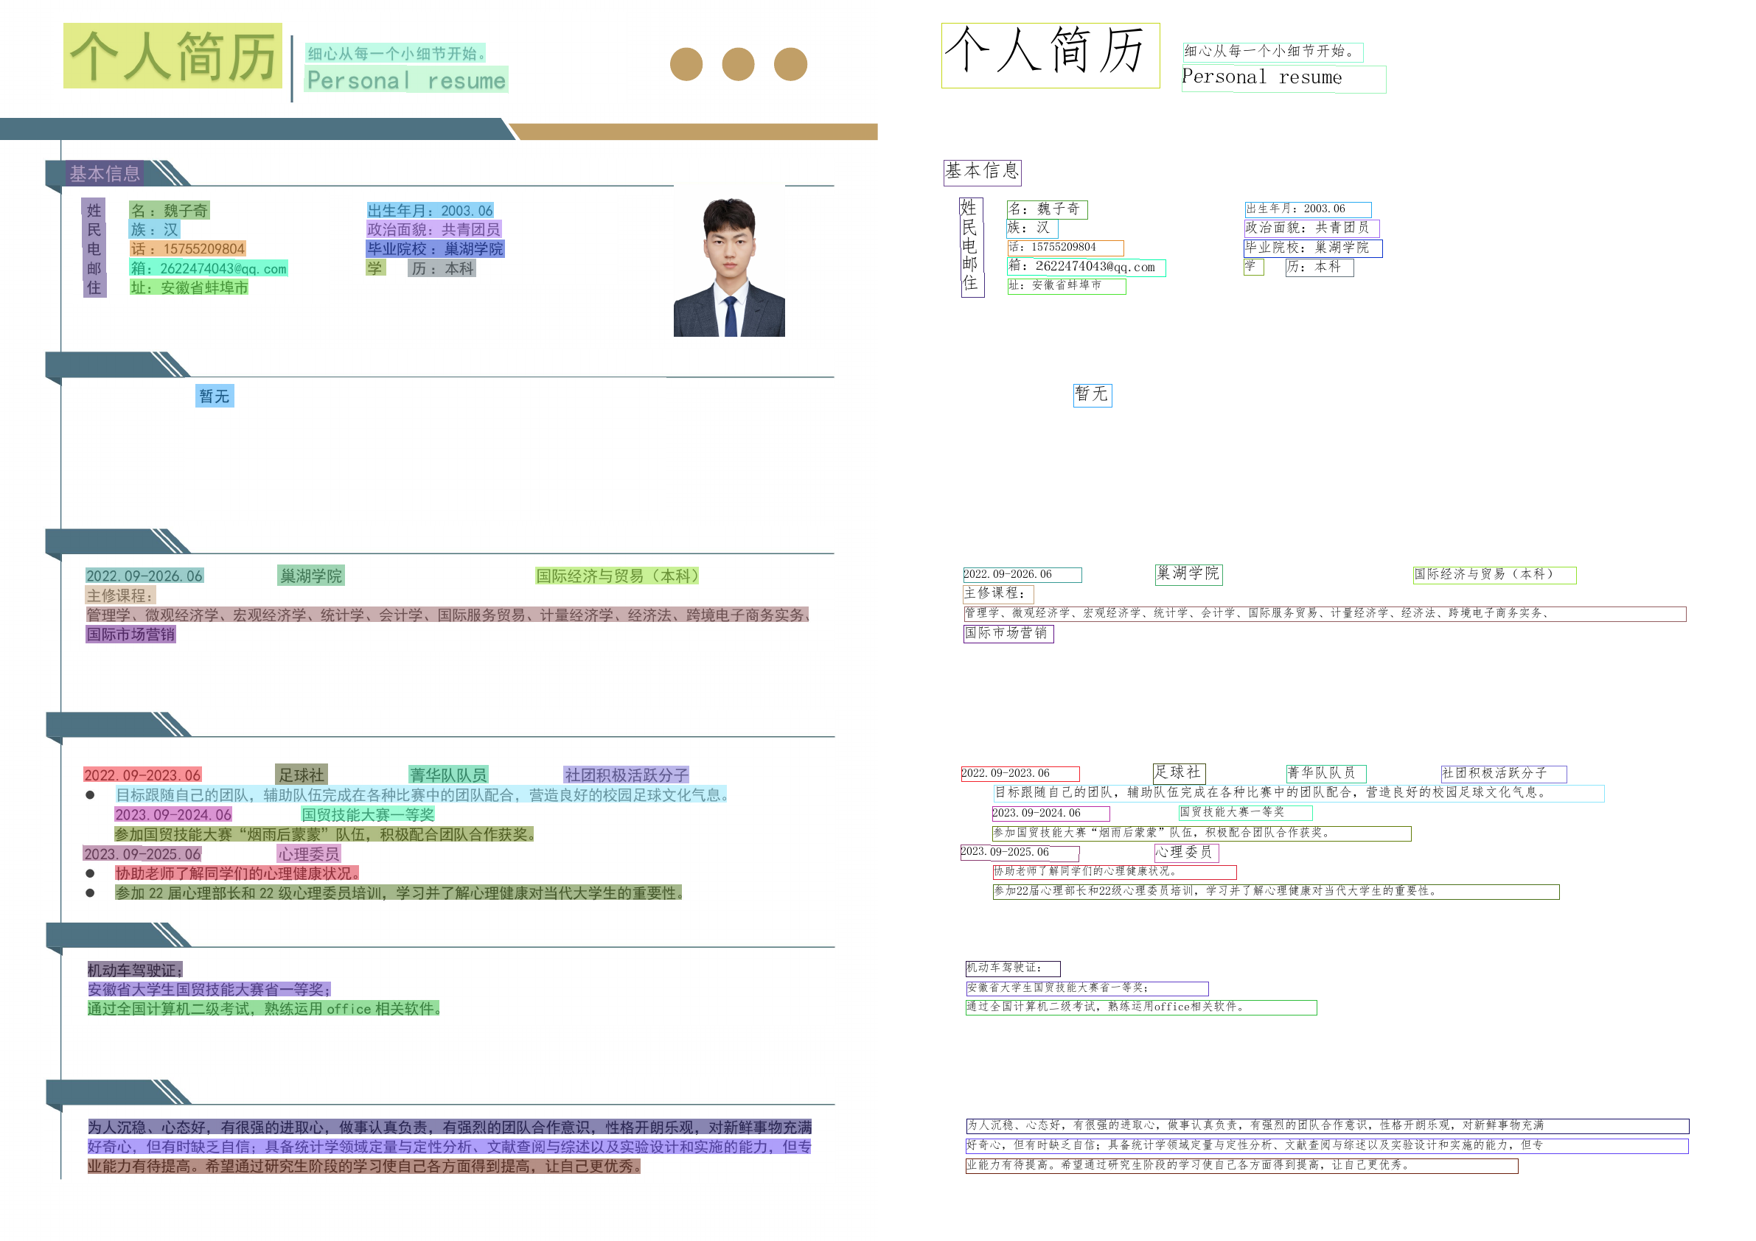The image size is (1756, 1241).
Task: Select the highlighted 机动车驾驶证 line on left
Action: pos(135,971)
